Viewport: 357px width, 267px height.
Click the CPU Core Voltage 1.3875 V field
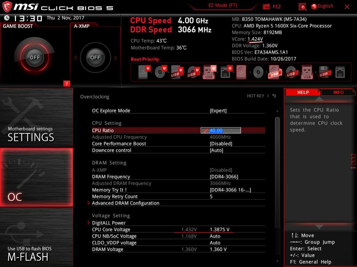pos(220,229)
